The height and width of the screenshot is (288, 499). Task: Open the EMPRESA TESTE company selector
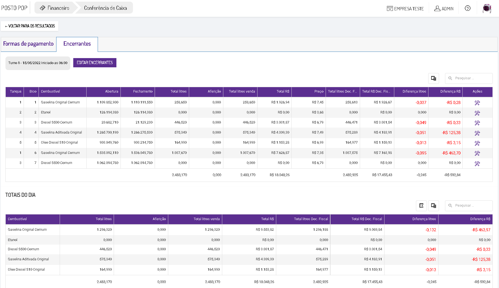[405, 9]
